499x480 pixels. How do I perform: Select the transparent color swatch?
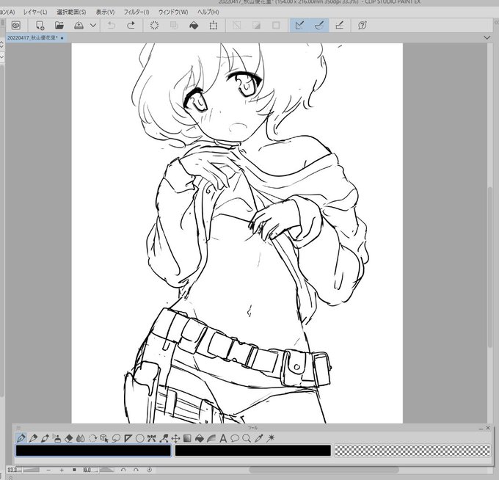[x=413, y=451]
